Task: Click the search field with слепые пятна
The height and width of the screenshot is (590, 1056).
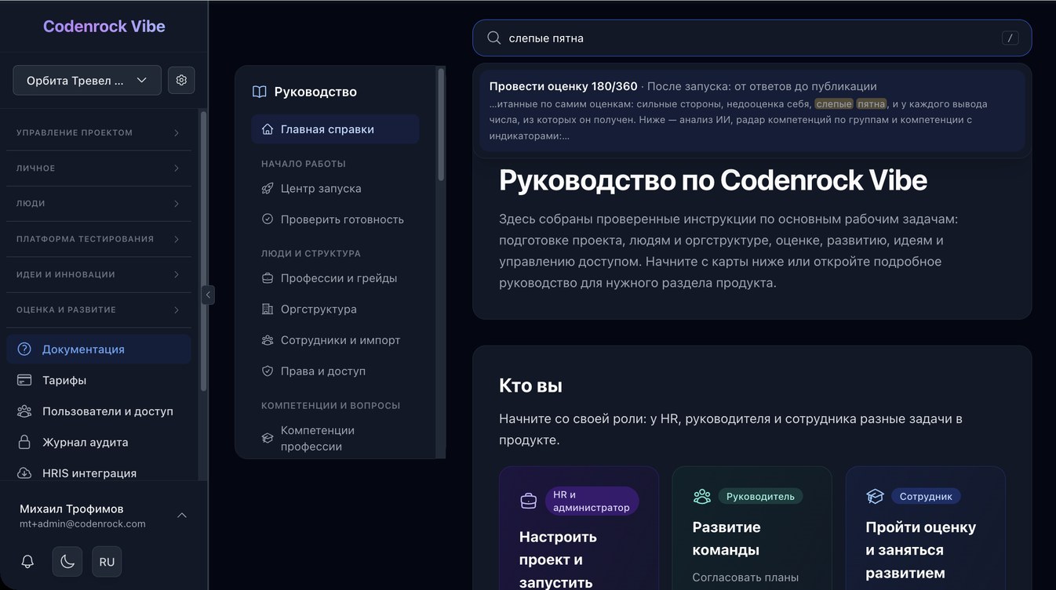Action: click(x=752, y=38)
